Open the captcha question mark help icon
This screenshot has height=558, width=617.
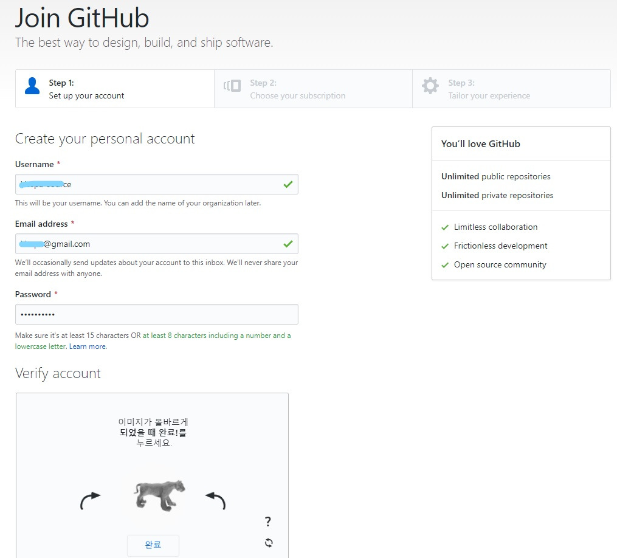tap(267, 522)
